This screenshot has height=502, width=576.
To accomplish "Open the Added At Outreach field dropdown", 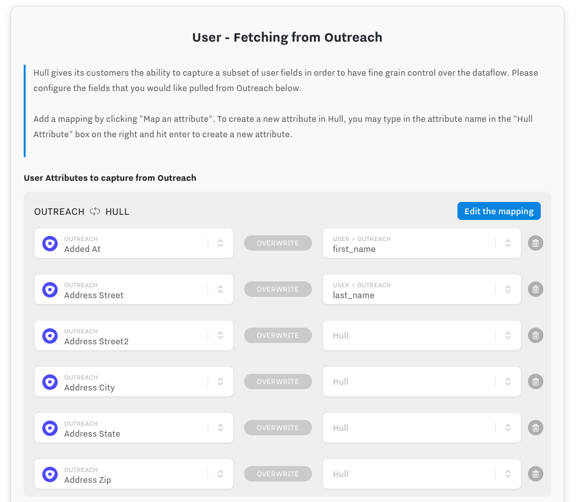I will pyautogui.click(x=134, y=243).
